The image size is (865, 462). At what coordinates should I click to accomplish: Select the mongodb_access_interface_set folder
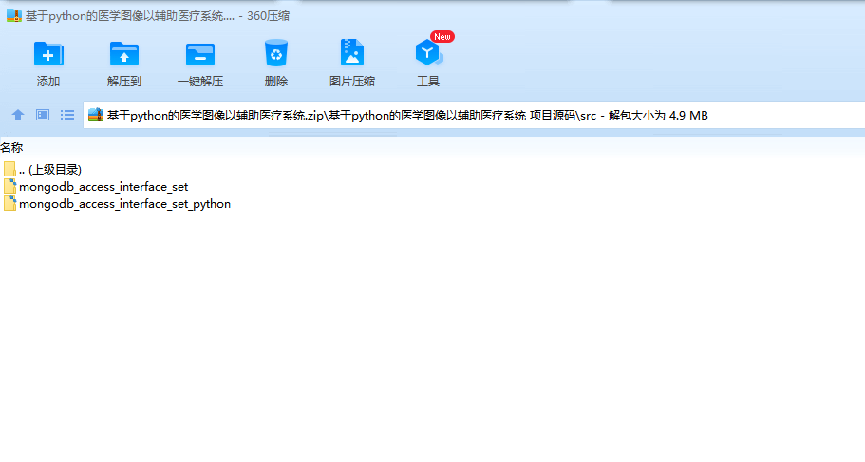[96, 186]
